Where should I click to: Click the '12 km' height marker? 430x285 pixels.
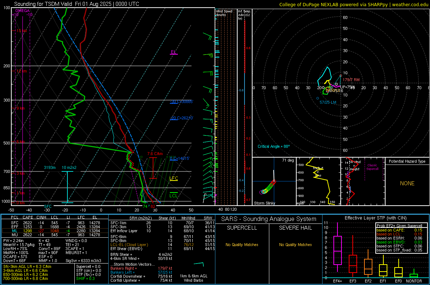coord(21,71)
